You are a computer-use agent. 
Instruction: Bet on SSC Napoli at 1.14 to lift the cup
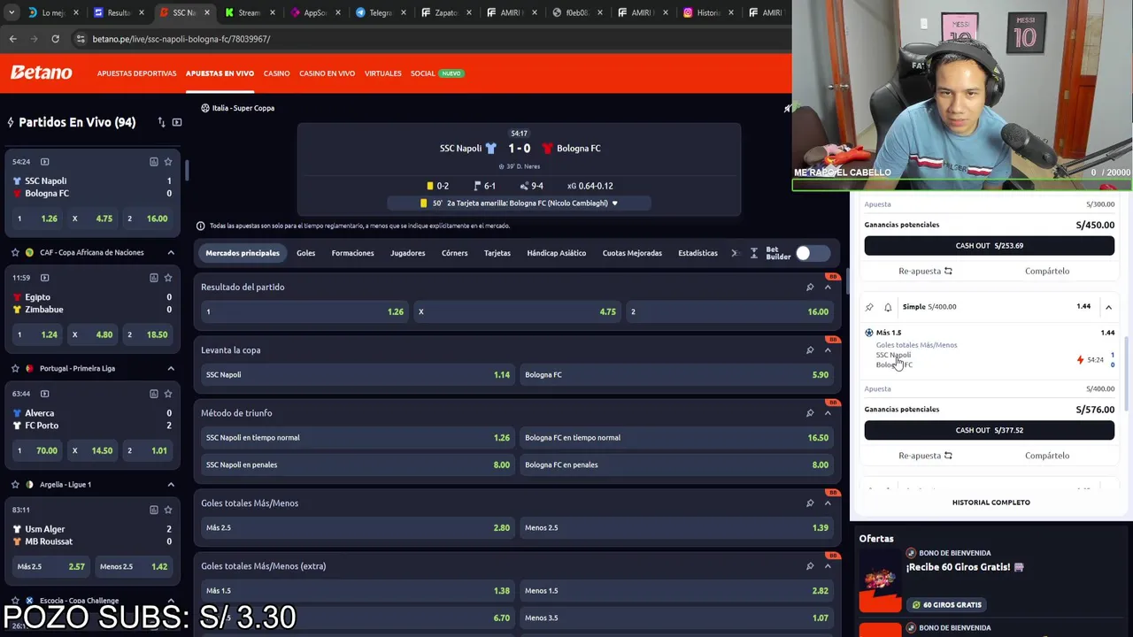[358, 374]
